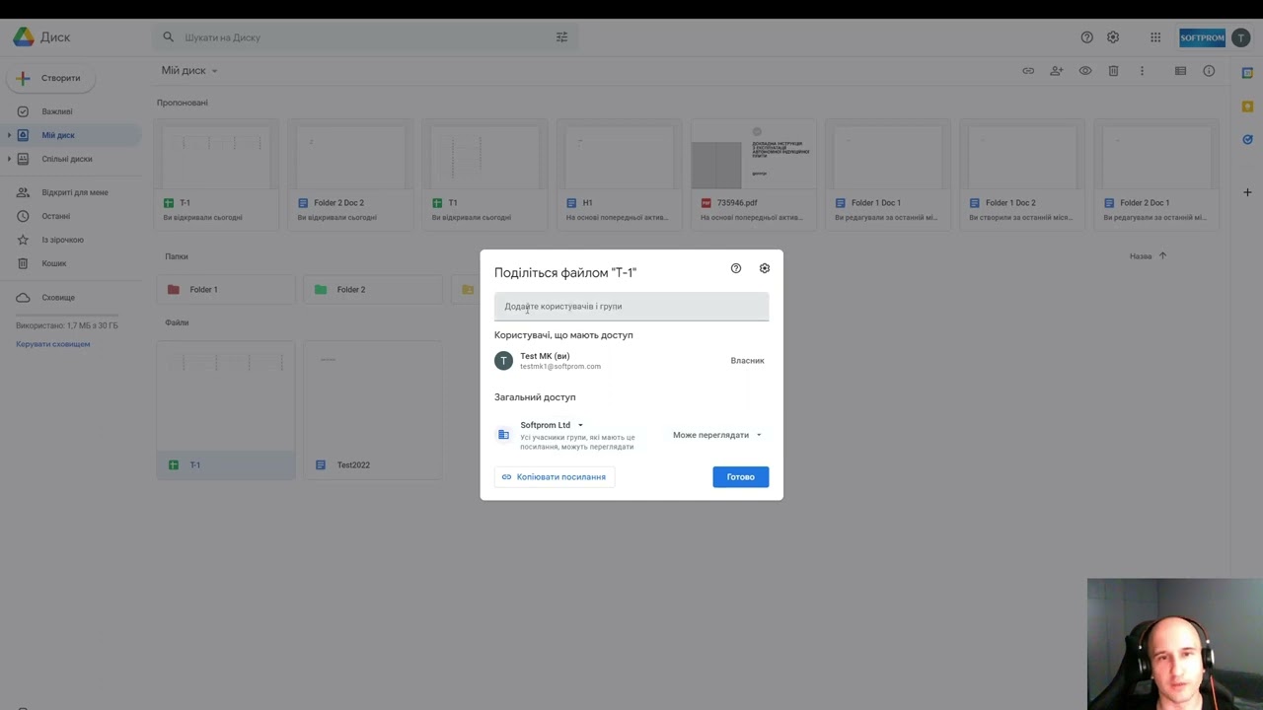Select the T-1 file in Файли
Screen dimensions: 1263x710
click(226, 410)
